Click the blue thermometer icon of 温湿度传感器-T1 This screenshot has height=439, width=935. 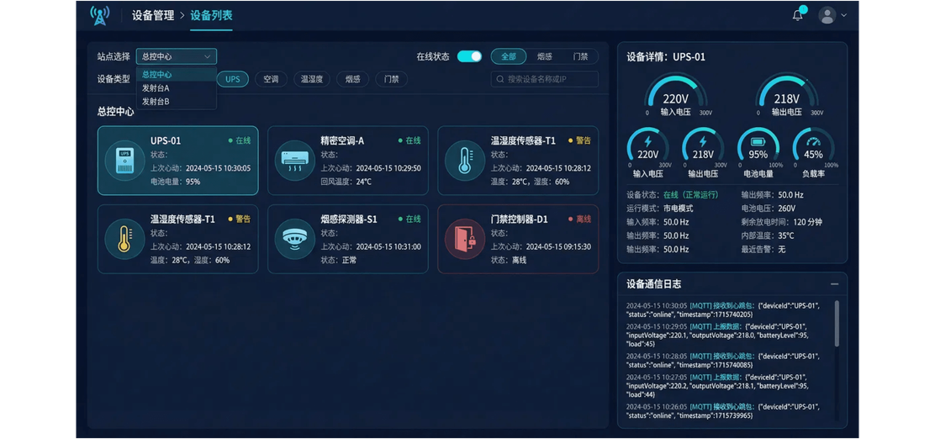(x=464, y=161)
